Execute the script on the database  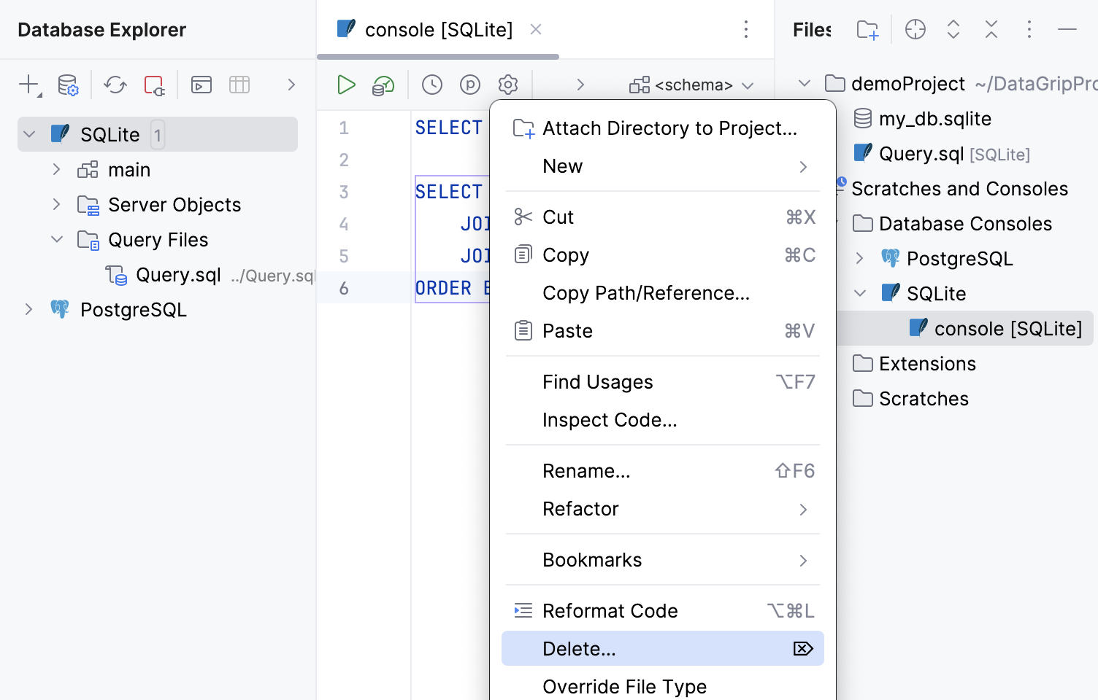(383, 85)
